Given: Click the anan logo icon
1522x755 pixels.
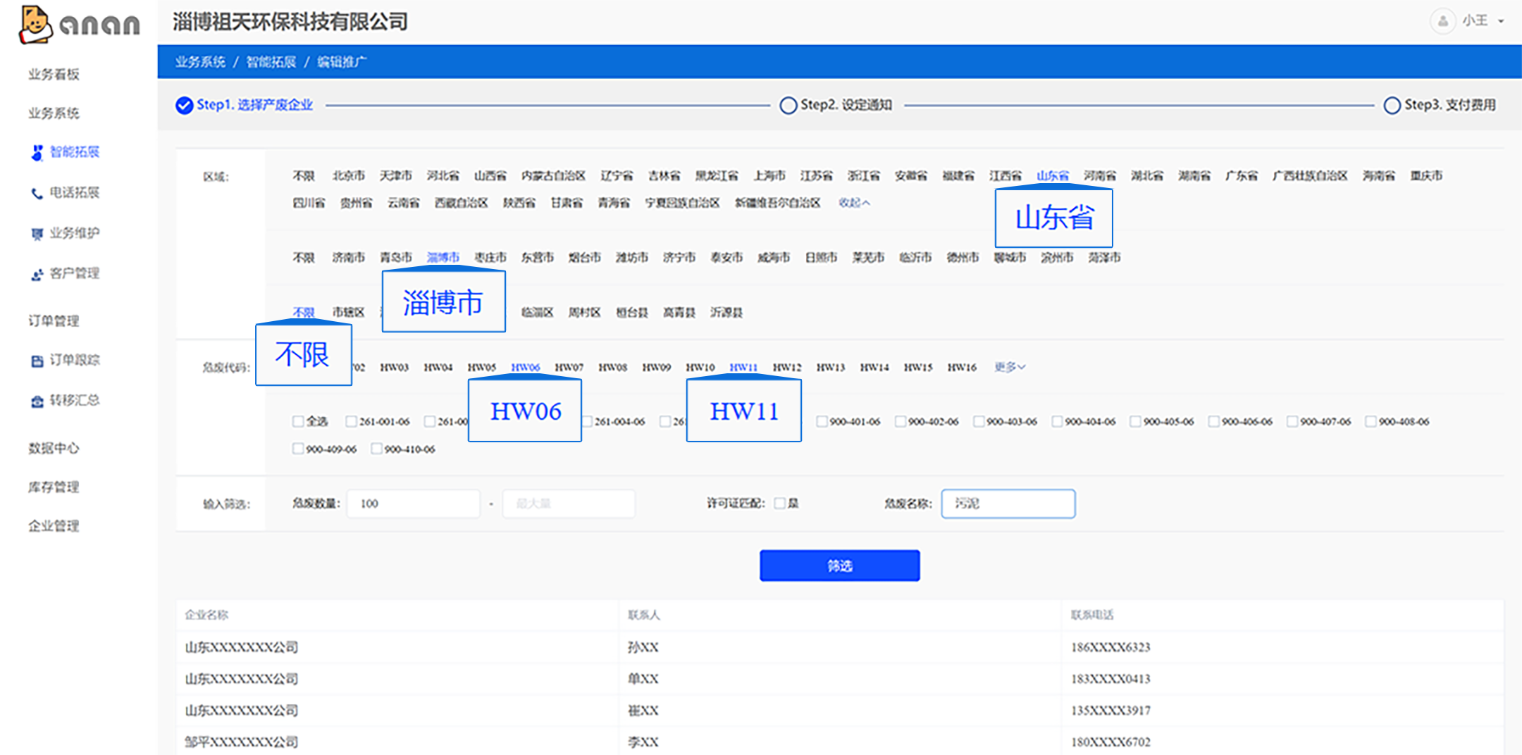Looking at the screenshot, I should click(35, 25).
